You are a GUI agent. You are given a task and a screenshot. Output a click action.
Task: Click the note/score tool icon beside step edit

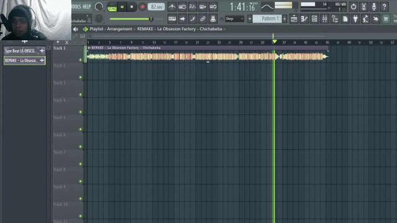pyautogui.click(x=192, y=19)
